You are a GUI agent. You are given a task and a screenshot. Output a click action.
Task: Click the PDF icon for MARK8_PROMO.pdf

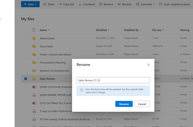click(x=34, y=95)
